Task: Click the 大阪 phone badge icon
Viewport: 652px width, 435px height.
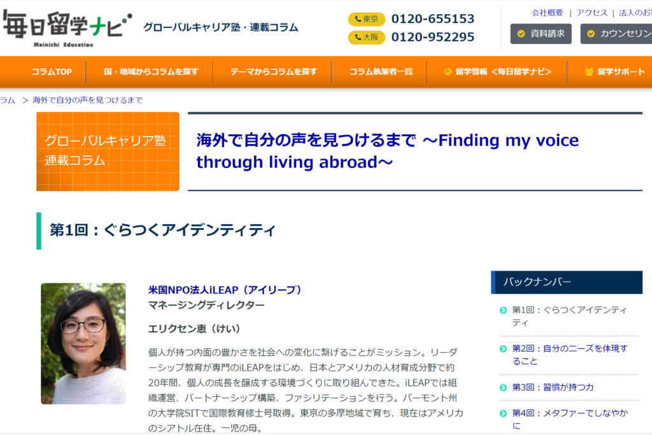Action: (367, 38)
